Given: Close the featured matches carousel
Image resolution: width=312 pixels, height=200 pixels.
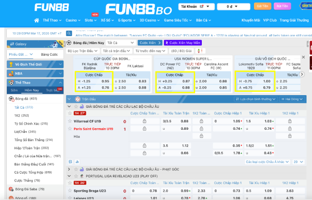Looking at the screenshot, I should (303, 57).
